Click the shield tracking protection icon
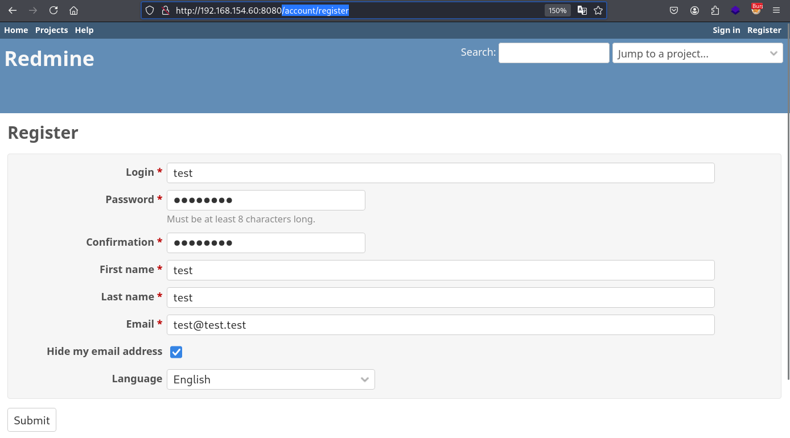This screenshot has height=438, width=790. [x=150, y=10]
